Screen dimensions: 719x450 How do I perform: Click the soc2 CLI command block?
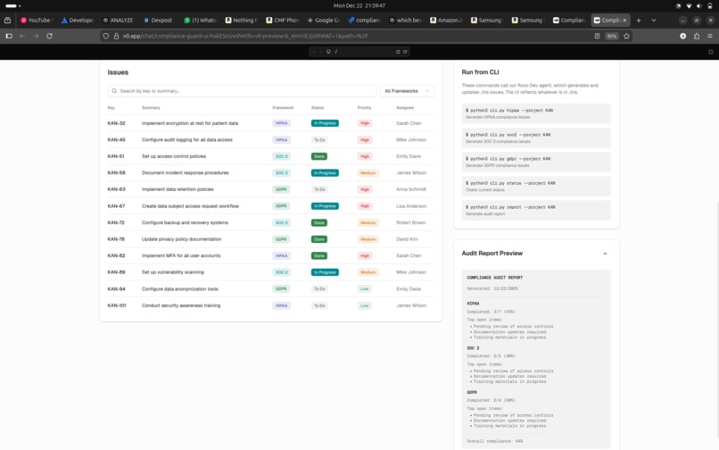(536, 137)
